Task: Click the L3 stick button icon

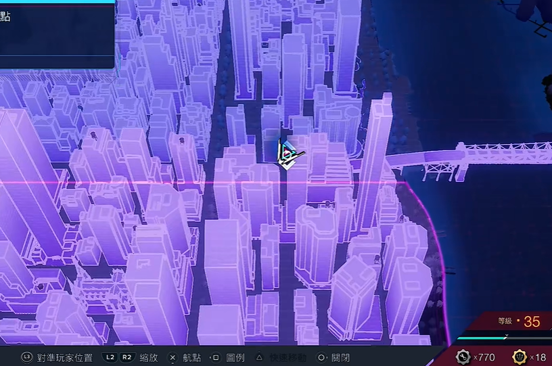Action: coord(27,358)
